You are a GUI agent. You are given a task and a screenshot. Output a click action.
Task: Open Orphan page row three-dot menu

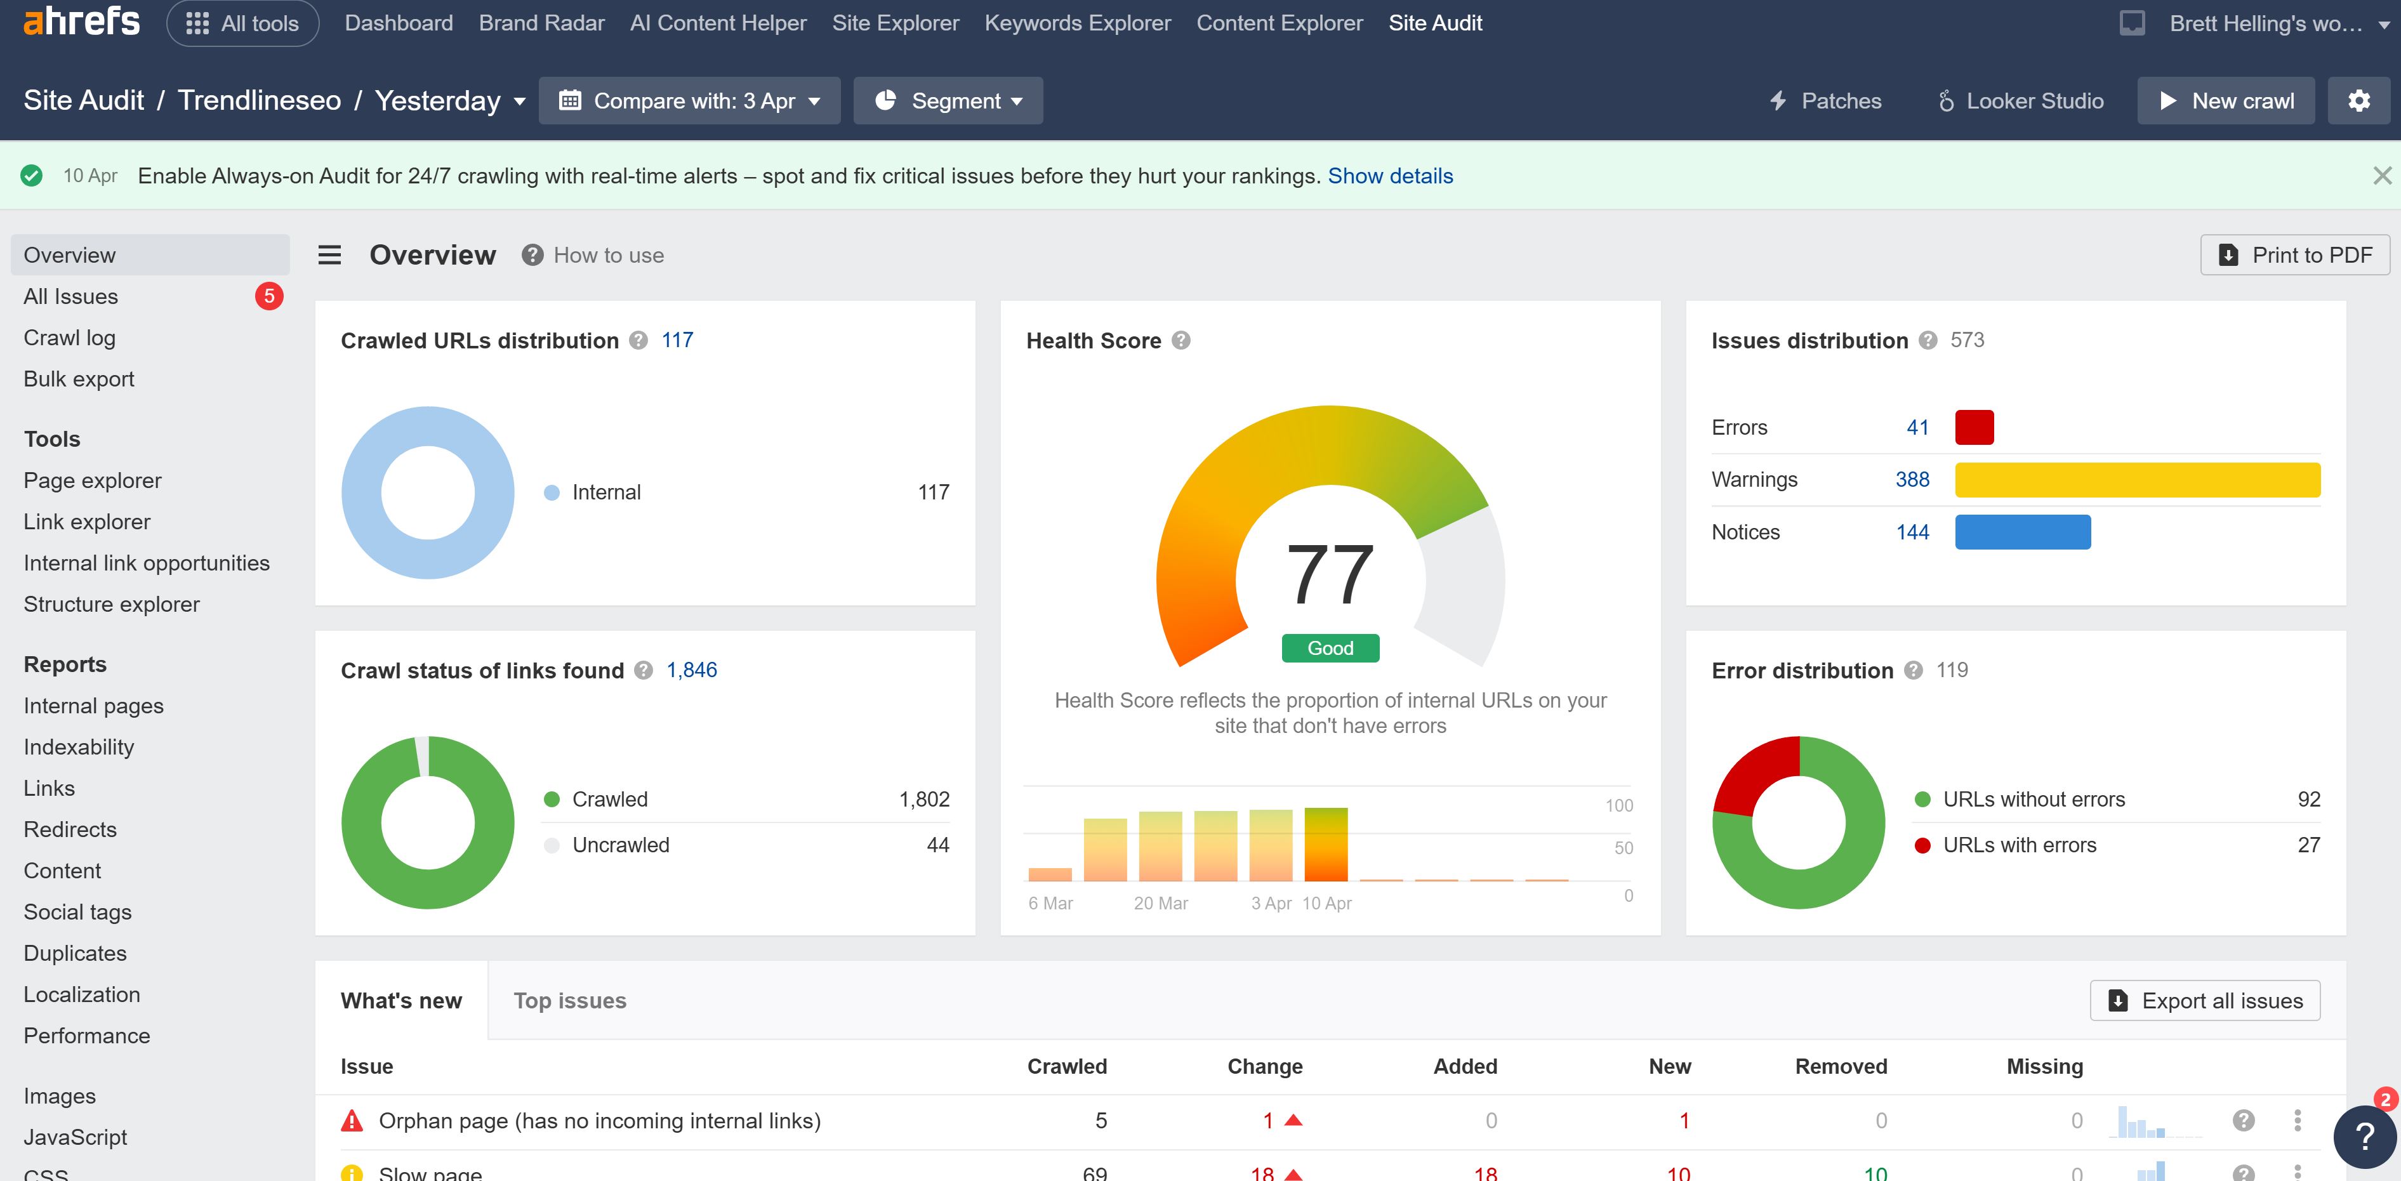pos(2297,1119)
